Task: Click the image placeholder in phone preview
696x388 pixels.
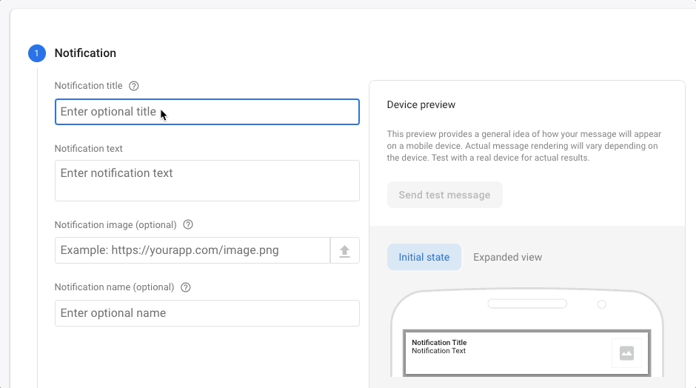Action: [x=626, y=353]
